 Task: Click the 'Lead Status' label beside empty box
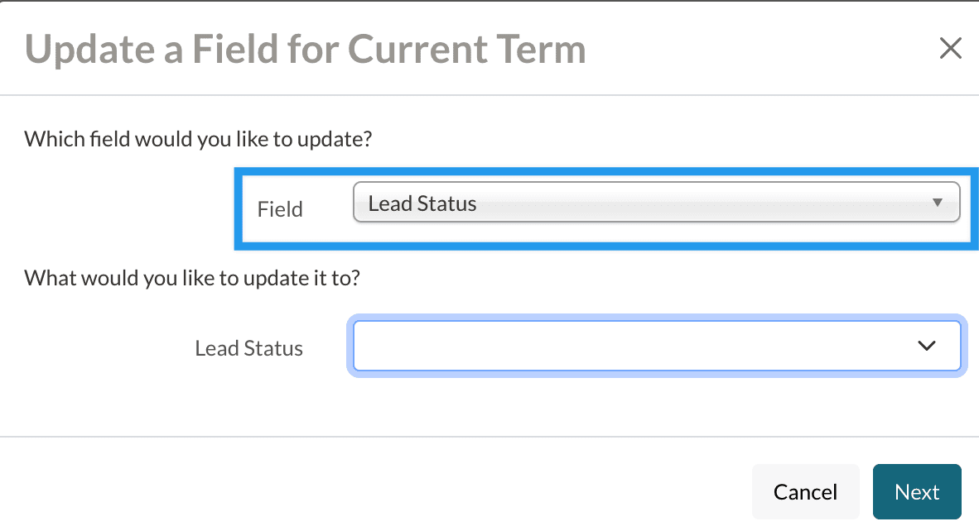(248, 348)
